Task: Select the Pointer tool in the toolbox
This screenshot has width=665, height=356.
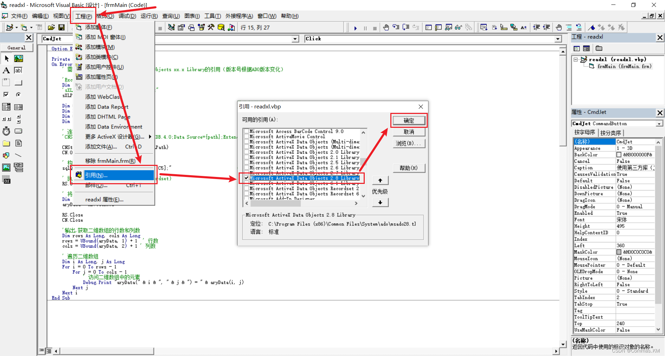Action: pyautogui.click(x=7, y=59)
